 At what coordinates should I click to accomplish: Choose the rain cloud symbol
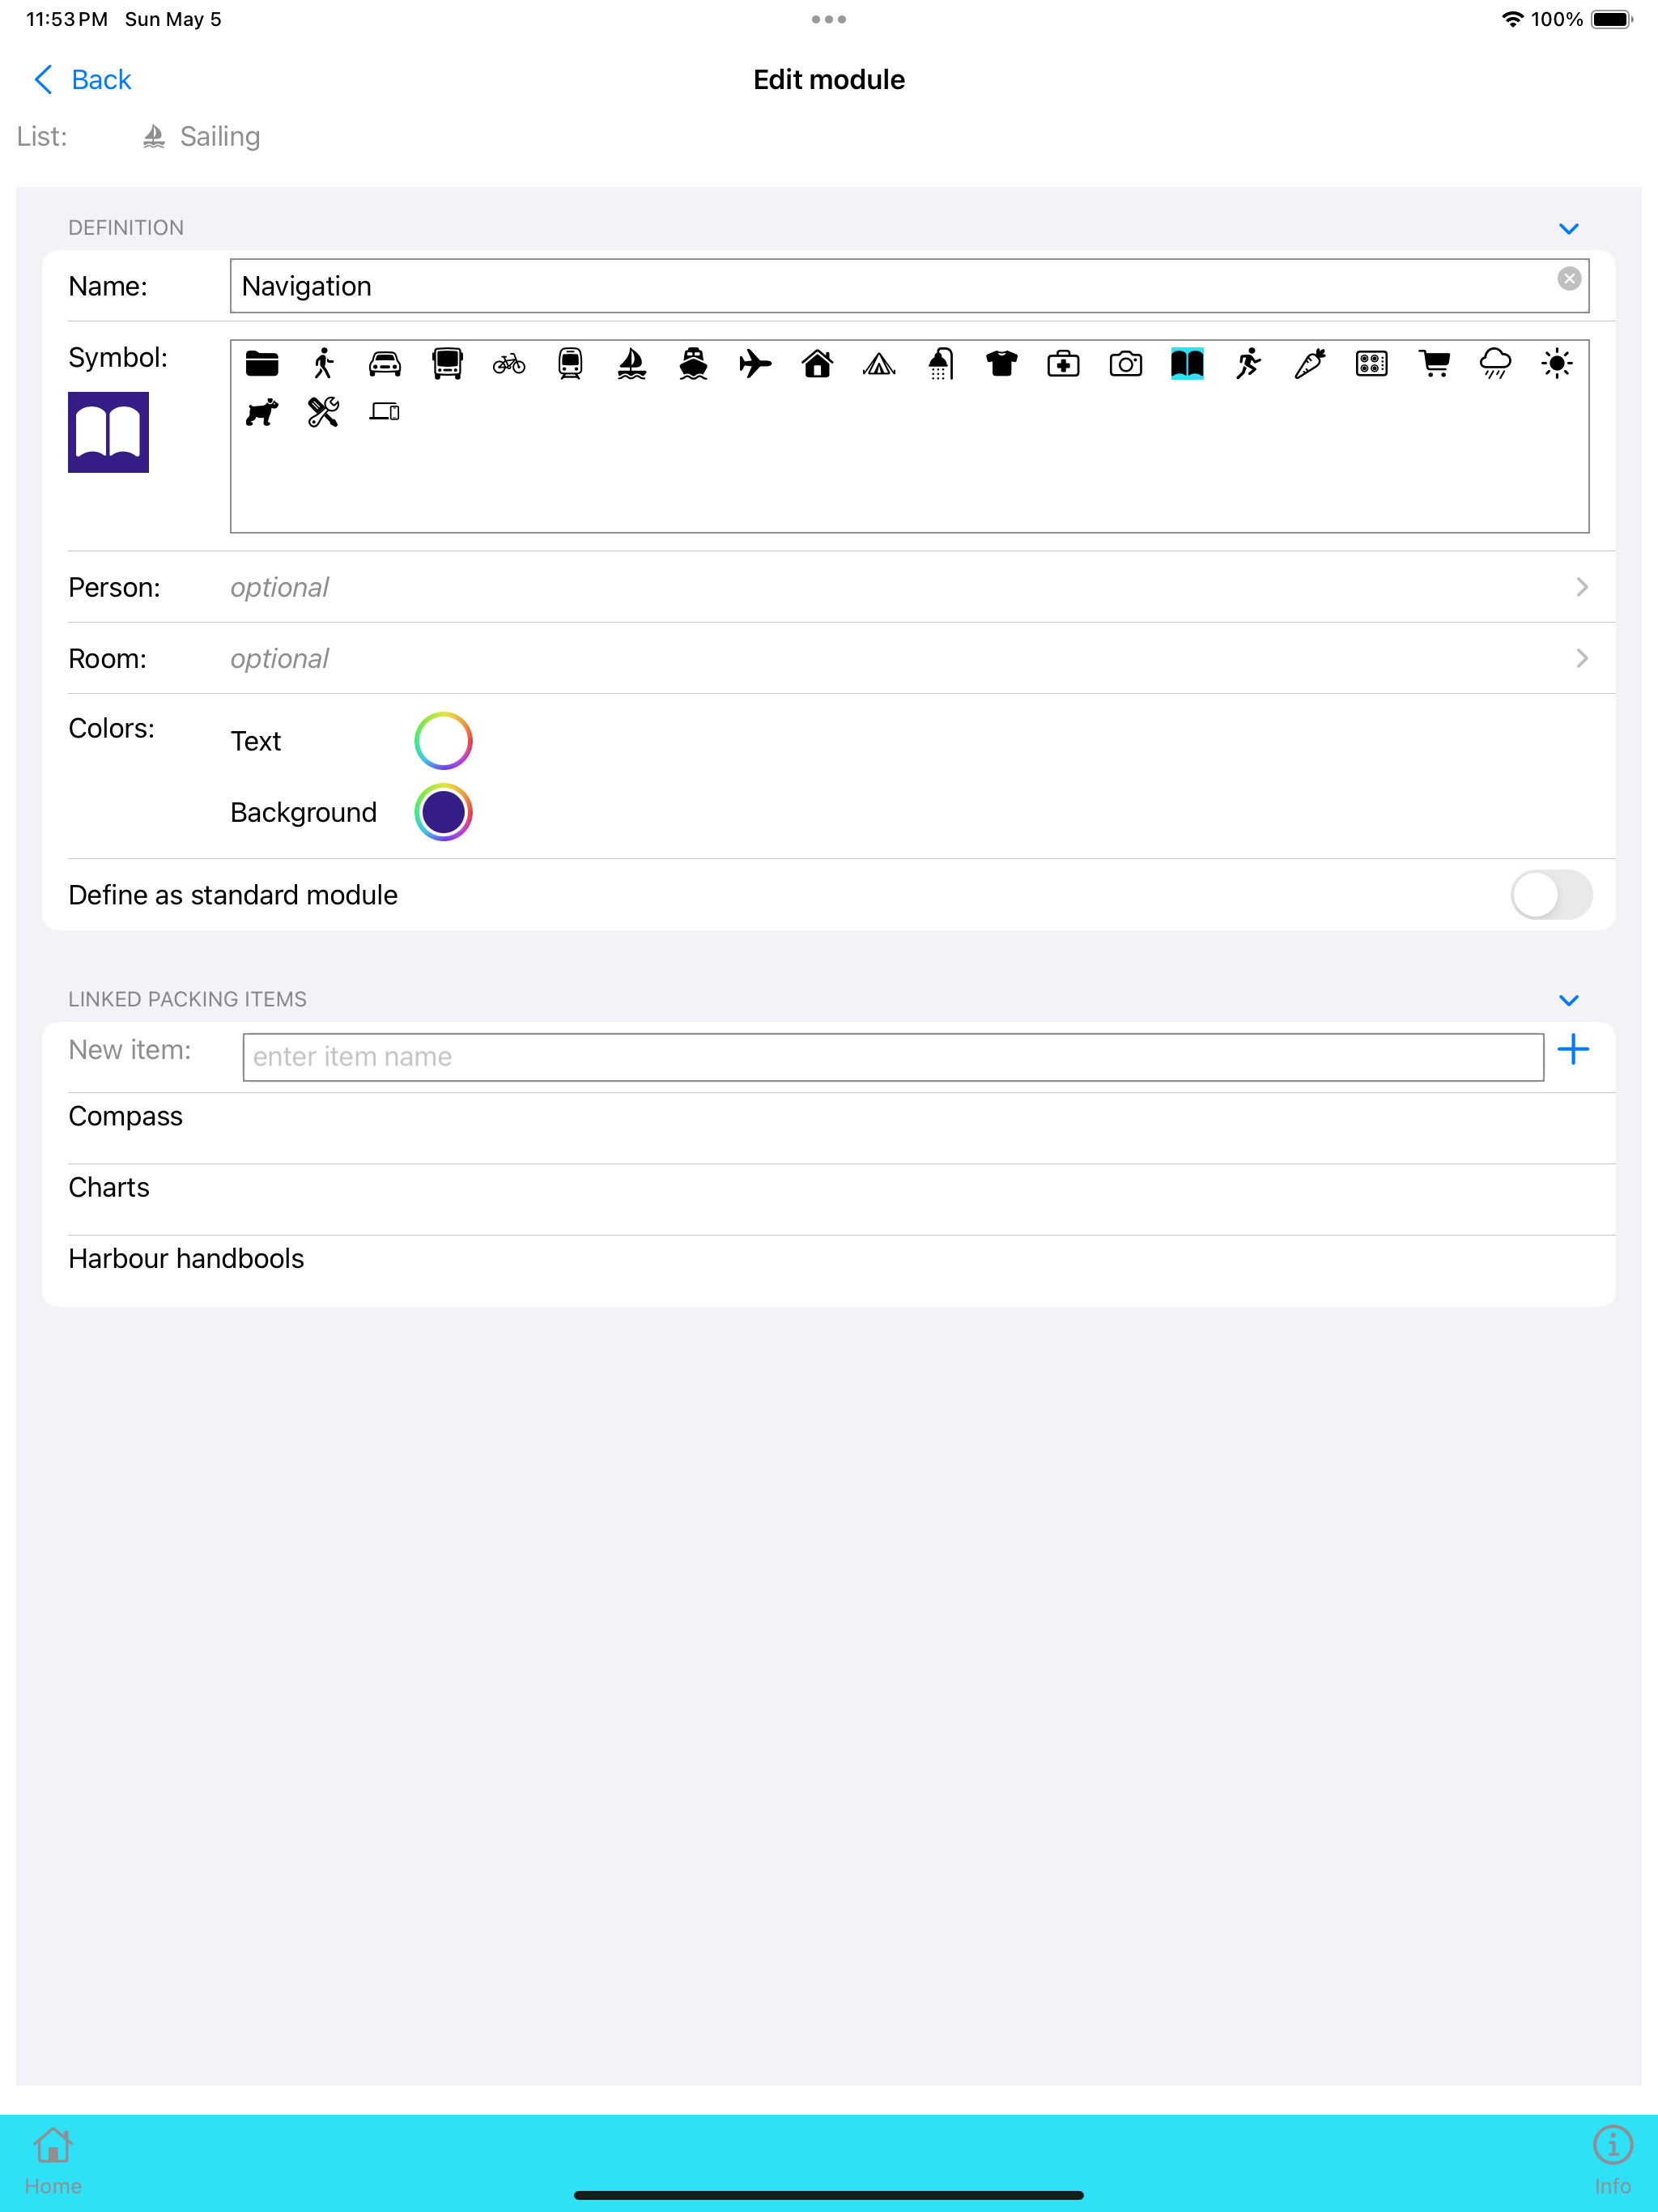[x=1496, y=363]
